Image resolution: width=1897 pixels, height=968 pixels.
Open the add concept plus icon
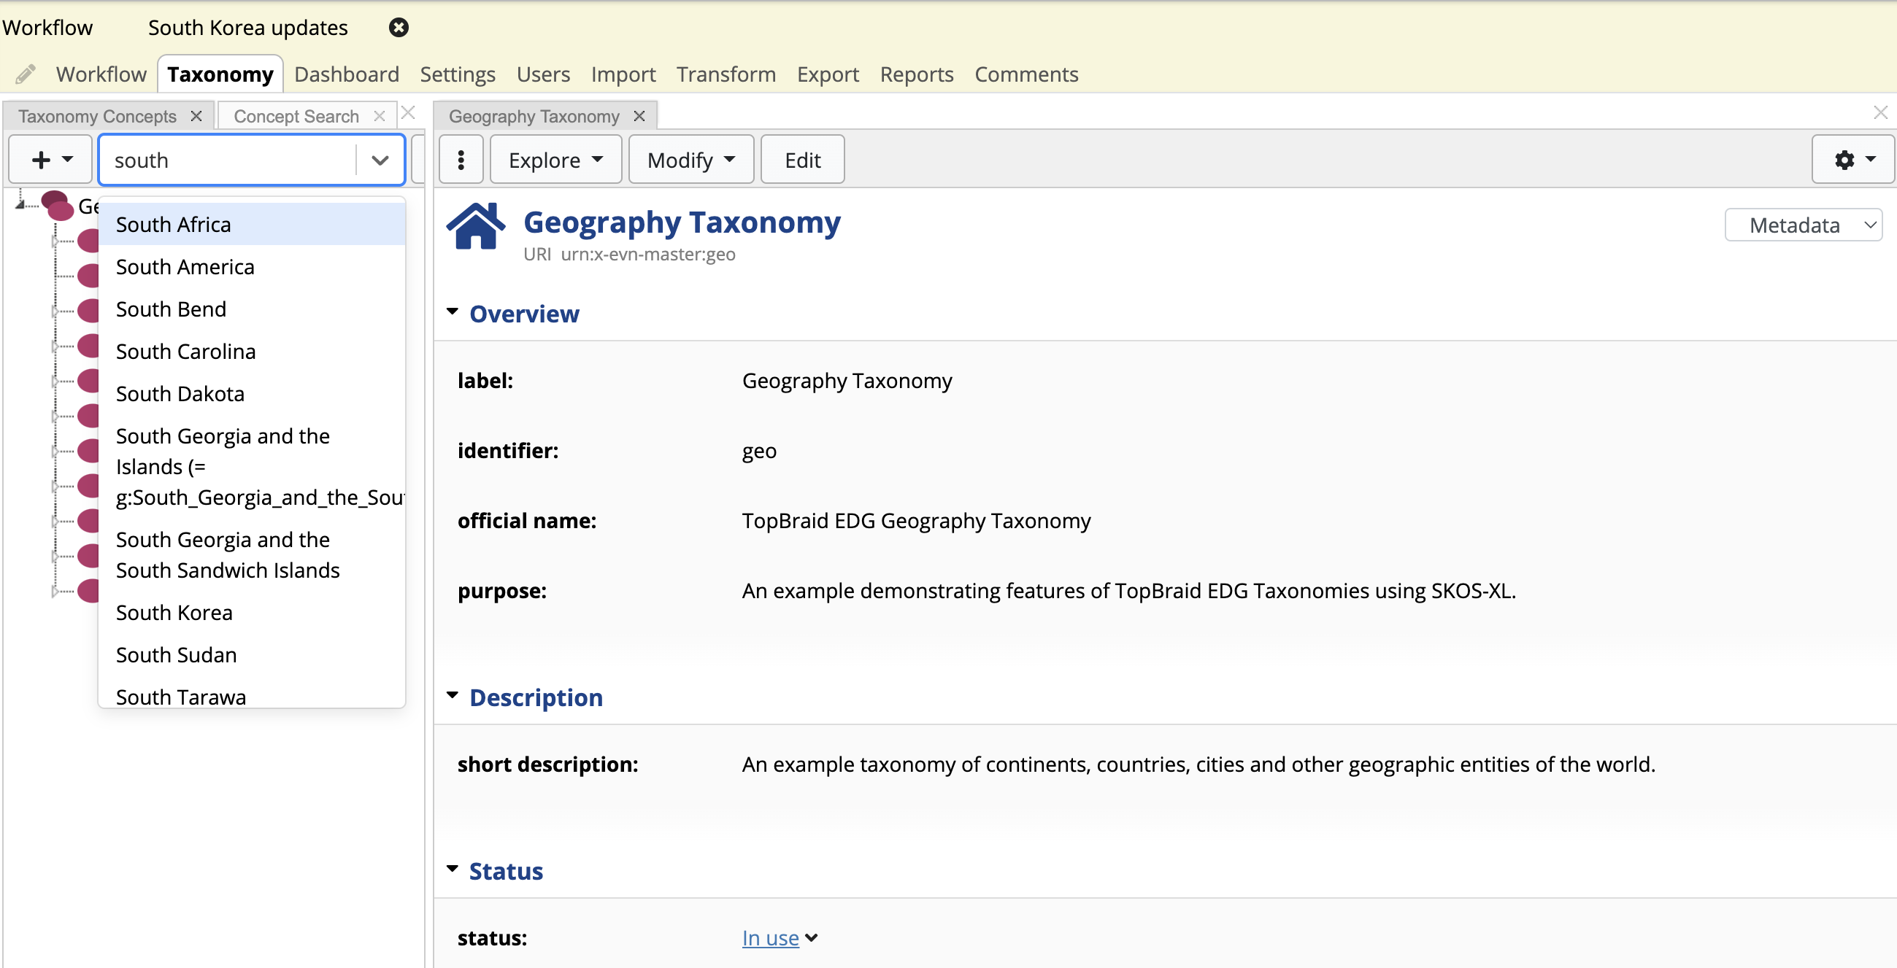[40, 159]
